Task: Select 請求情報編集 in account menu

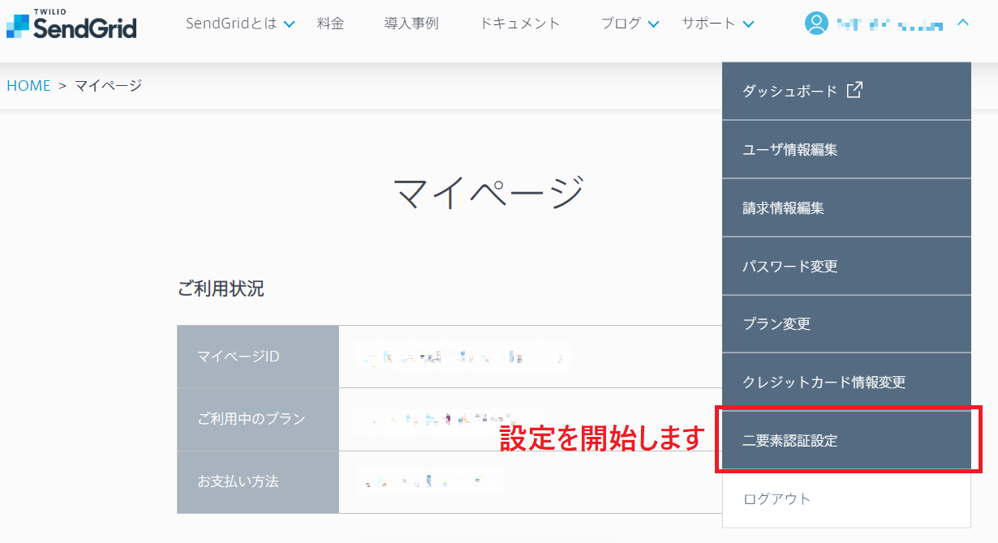Action: coord(846,207)
